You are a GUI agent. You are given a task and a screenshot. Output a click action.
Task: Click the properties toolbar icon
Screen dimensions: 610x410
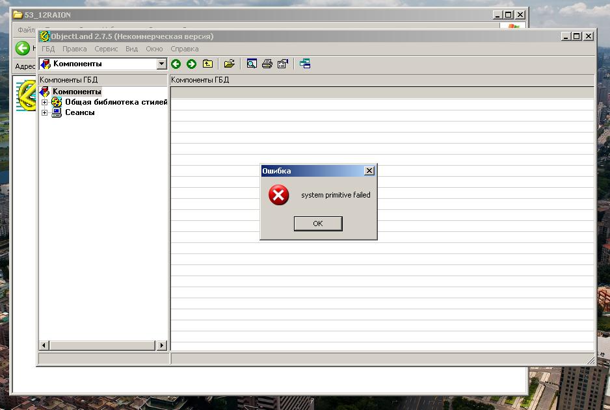282,64
